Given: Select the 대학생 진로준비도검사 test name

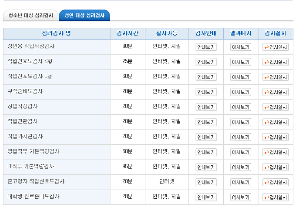Looking at the screenshot, I should pos(34,197).
